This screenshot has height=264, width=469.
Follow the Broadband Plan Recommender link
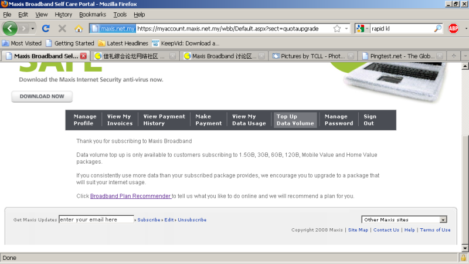pos(130,196)
